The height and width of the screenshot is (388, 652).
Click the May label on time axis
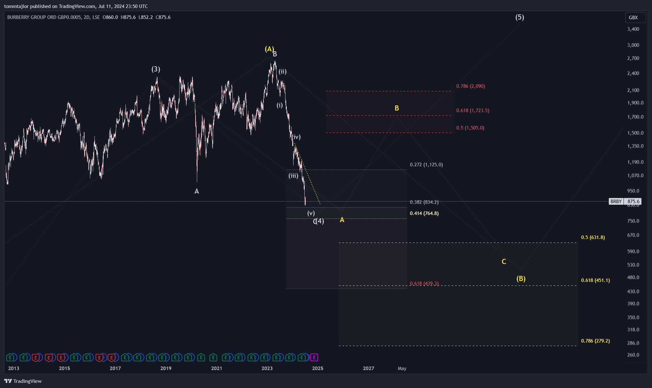402,368
